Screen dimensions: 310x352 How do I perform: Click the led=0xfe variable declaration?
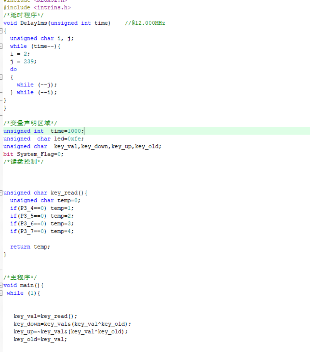click(69, 139)
